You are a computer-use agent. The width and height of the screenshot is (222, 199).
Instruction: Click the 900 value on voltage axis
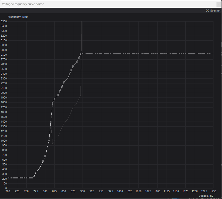tap(82, 191)
